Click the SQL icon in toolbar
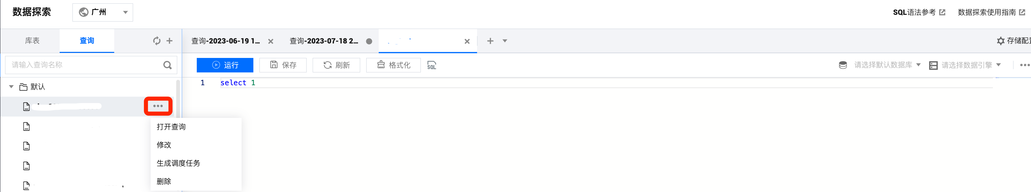This screenshot has width=1031, height=192. coord(432,65)
